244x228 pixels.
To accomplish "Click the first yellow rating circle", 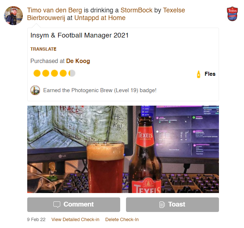I will pos(37,73).
